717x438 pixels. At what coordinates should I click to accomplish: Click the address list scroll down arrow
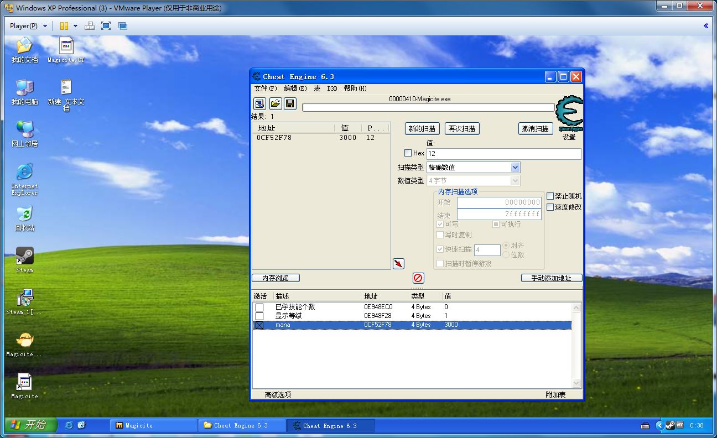click(576, 383)
